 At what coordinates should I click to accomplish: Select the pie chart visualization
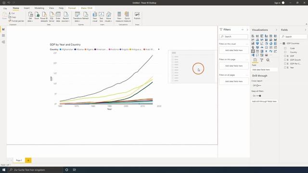(x=266, y=44)
